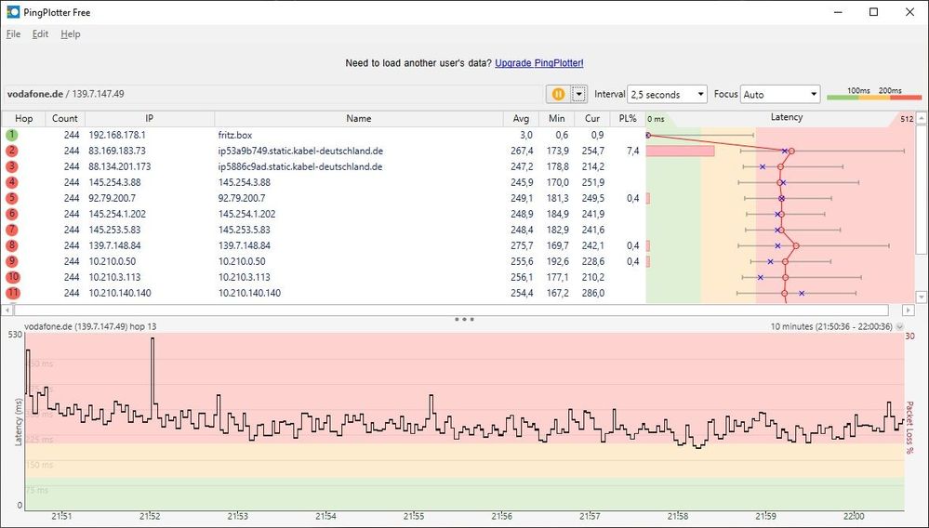Click the hop 1 green circle icon
929x528 pixels.
[x=12, y=135]
